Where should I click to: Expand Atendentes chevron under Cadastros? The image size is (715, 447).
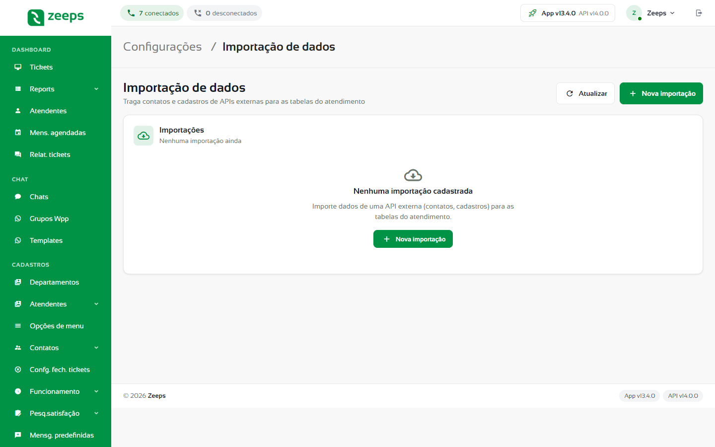point(96,304)
